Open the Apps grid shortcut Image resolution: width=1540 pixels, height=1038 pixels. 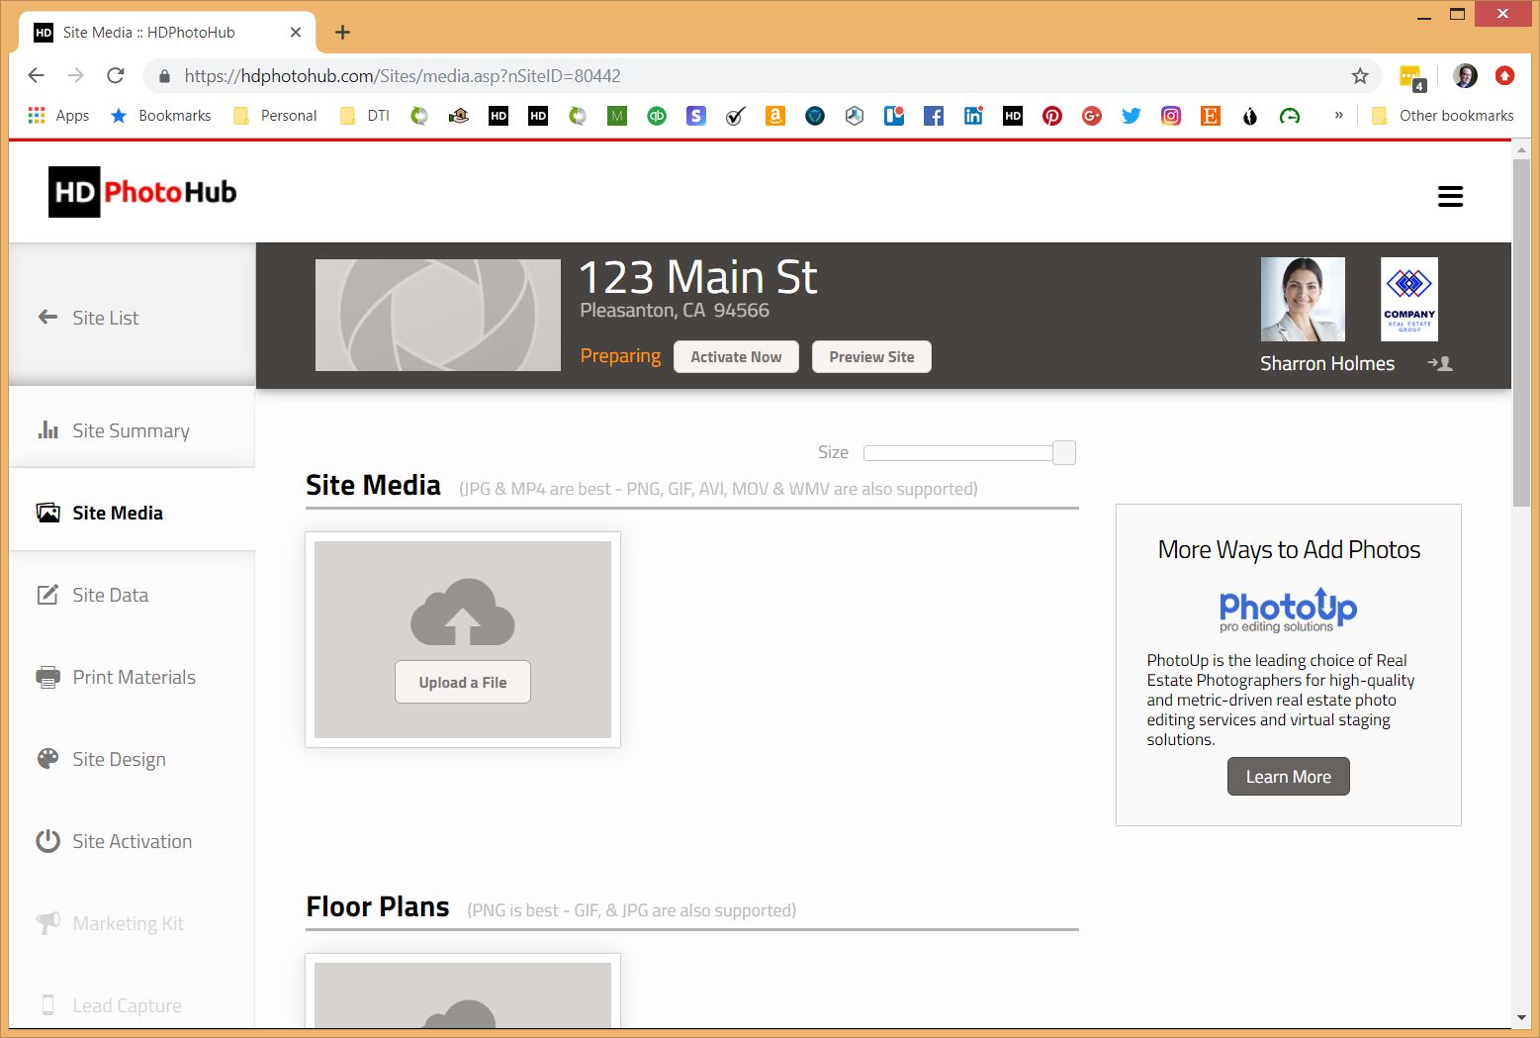coord(58,115)
